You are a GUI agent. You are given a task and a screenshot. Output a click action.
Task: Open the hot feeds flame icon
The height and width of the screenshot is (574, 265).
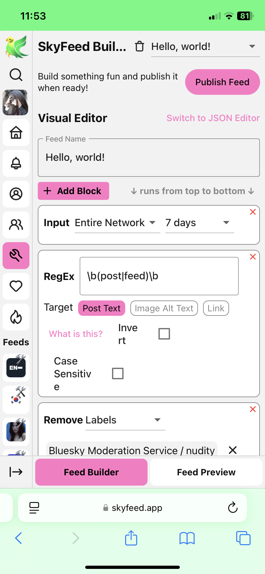16,317
